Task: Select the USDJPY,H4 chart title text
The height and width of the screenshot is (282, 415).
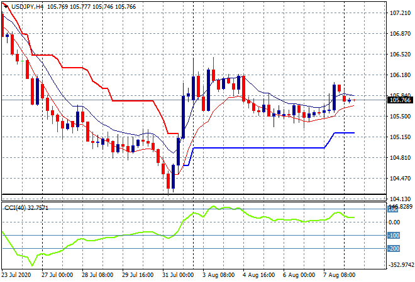Action: click(x=27, y=7)
